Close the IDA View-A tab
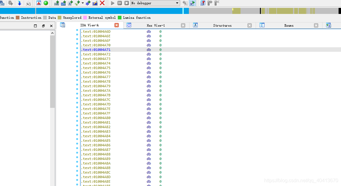 (117, 25)
